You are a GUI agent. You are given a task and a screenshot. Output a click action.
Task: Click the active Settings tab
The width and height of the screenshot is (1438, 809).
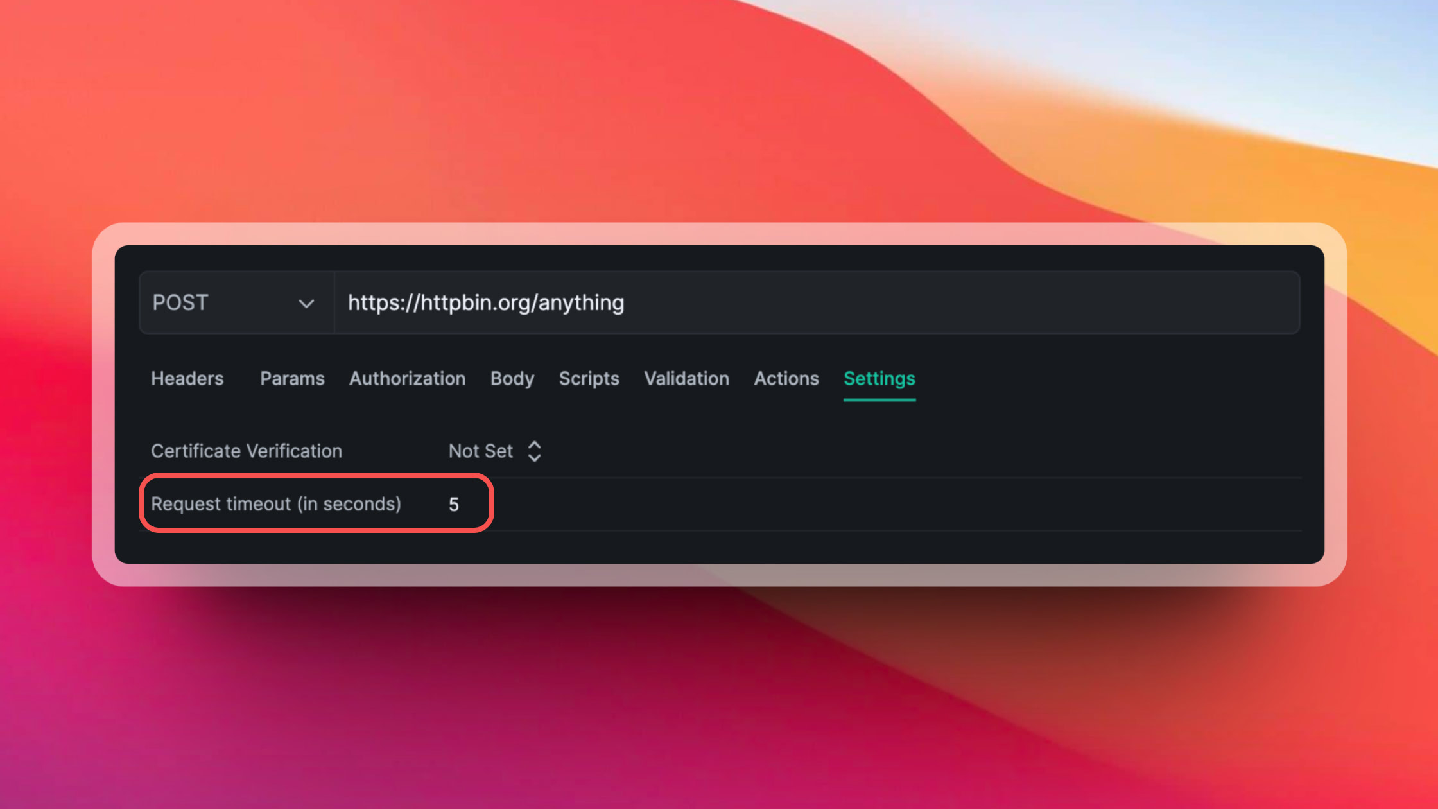coord(879,379)
